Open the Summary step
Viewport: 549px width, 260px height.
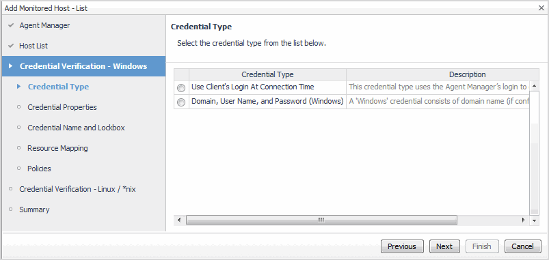(34, 210)
